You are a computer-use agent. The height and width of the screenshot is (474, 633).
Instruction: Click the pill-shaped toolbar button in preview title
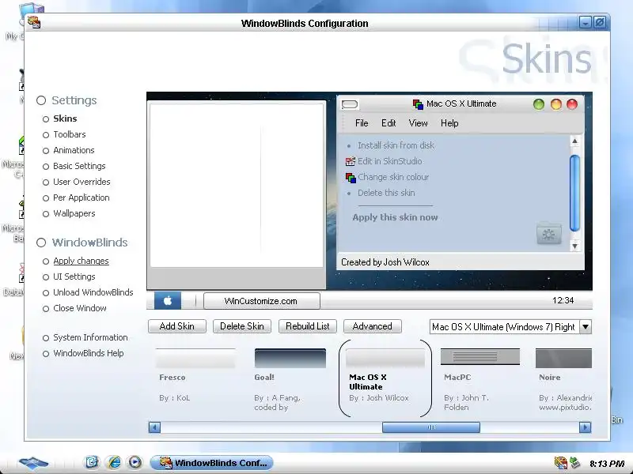[350, 105]
